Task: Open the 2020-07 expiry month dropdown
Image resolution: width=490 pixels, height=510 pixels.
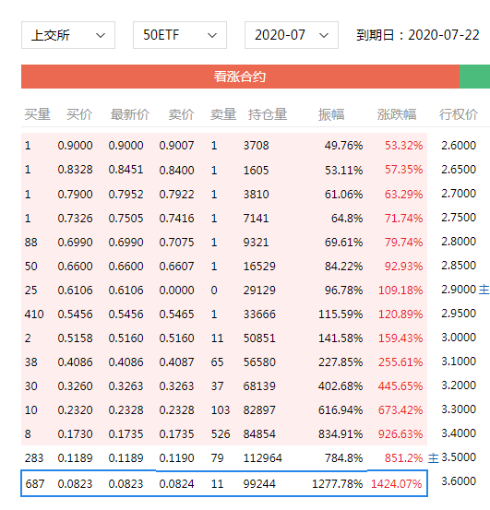Action: (x=292, y=35)
